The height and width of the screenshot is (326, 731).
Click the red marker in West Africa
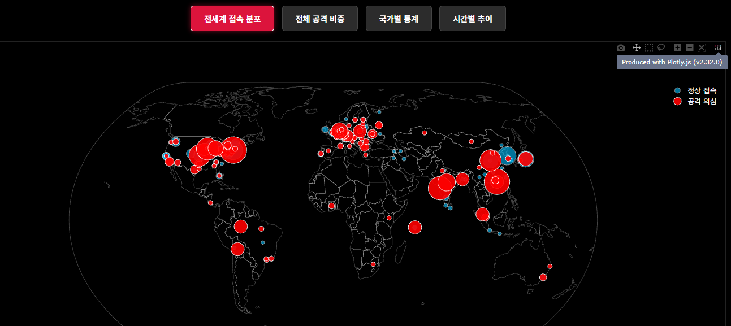click(x=331, y=206)
